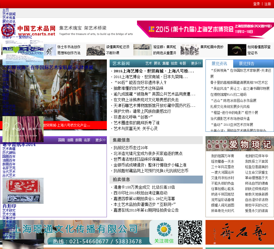274x249 pixels.
Task: Click the 斋石艺 calligraphy banner
Action: [x=239, y=232]
